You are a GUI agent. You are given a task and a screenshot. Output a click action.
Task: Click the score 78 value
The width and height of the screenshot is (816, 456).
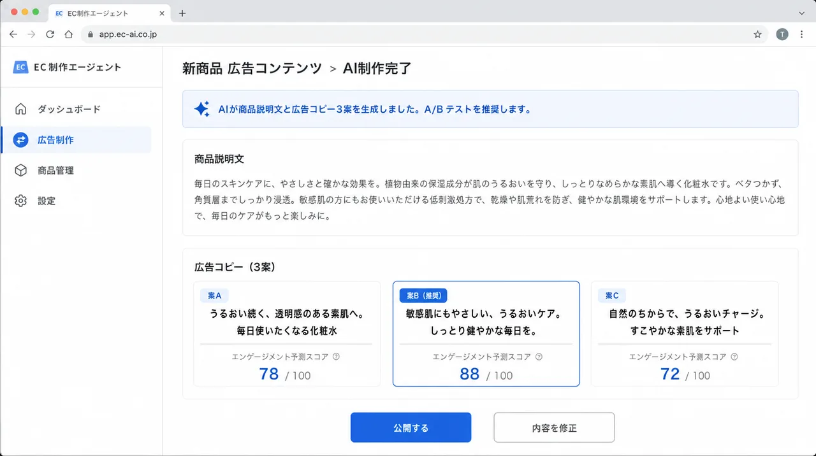tap(269, 374)
